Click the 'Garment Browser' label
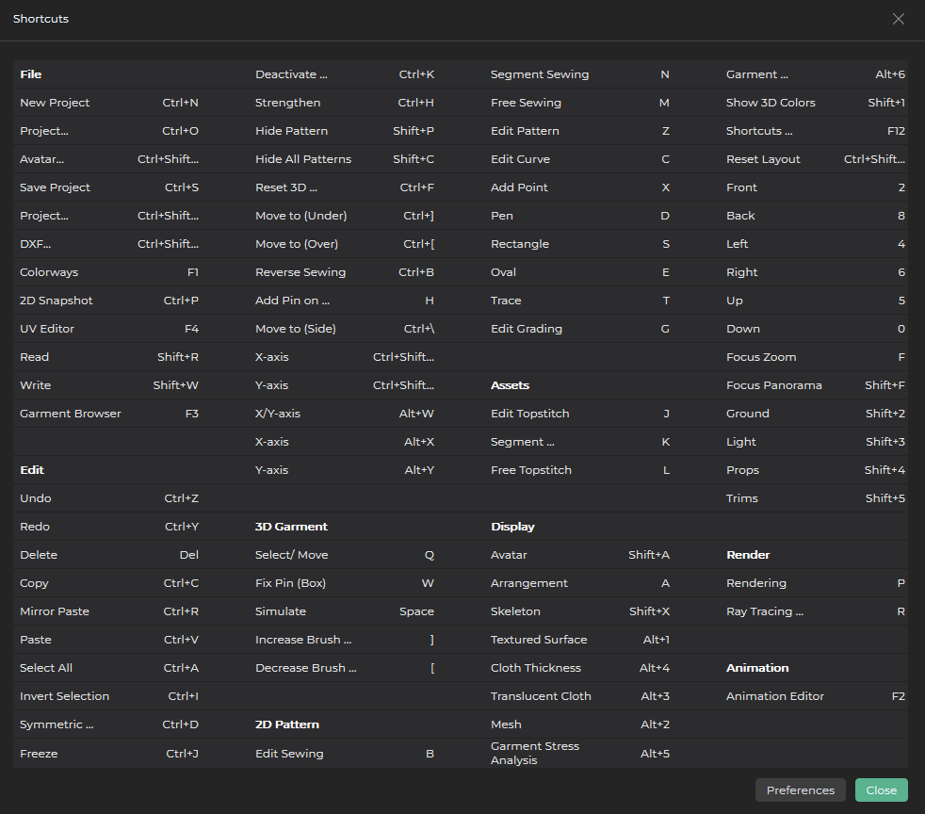The width and height of the screenshot is (925, 814). (x=71, y=414)
